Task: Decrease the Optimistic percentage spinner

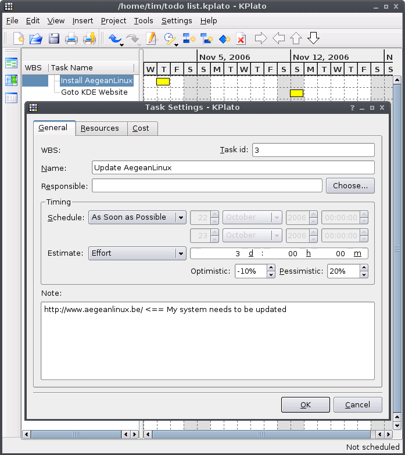Action: (271, 274)
